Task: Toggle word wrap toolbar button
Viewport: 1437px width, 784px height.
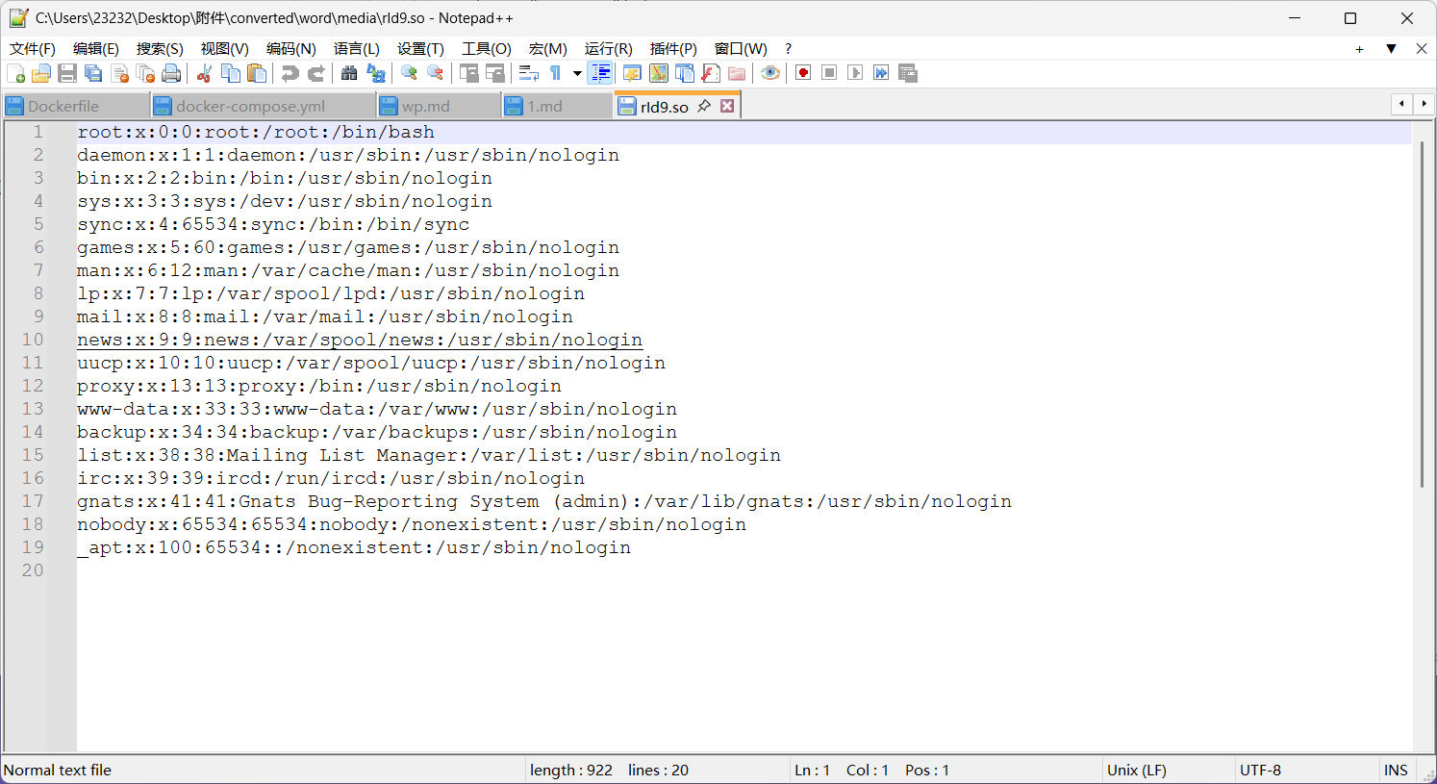Action: [x=528, y=73]
